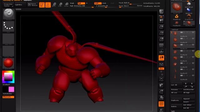
Task: Click the BPR render icon
Action: (161, 12)
